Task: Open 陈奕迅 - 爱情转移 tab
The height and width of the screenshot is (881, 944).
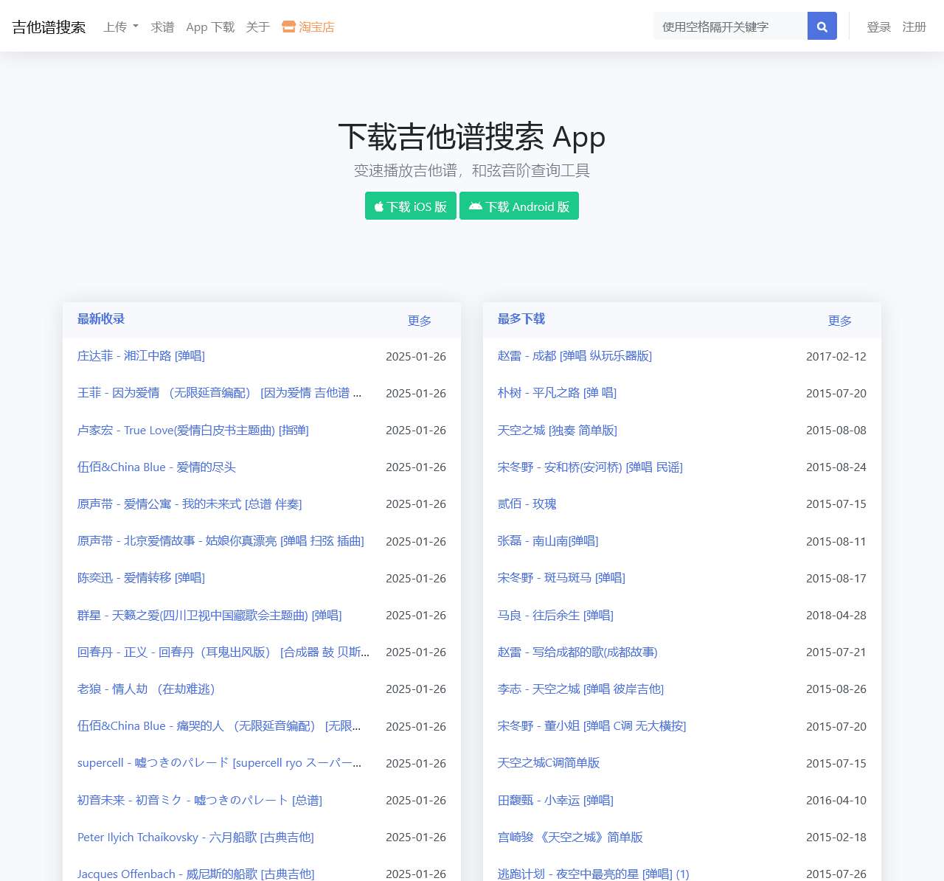Action: (141, 578)
